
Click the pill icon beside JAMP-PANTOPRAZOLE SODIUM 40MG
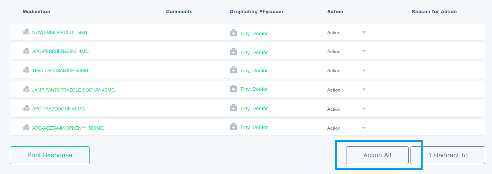[26, 89]
